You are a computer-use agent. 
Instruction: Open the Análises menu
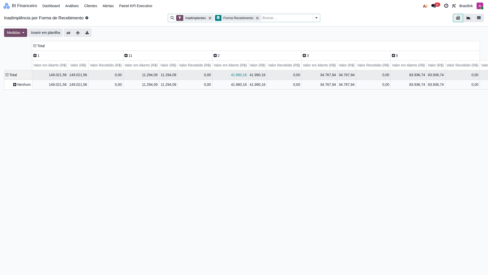point(72,6)
